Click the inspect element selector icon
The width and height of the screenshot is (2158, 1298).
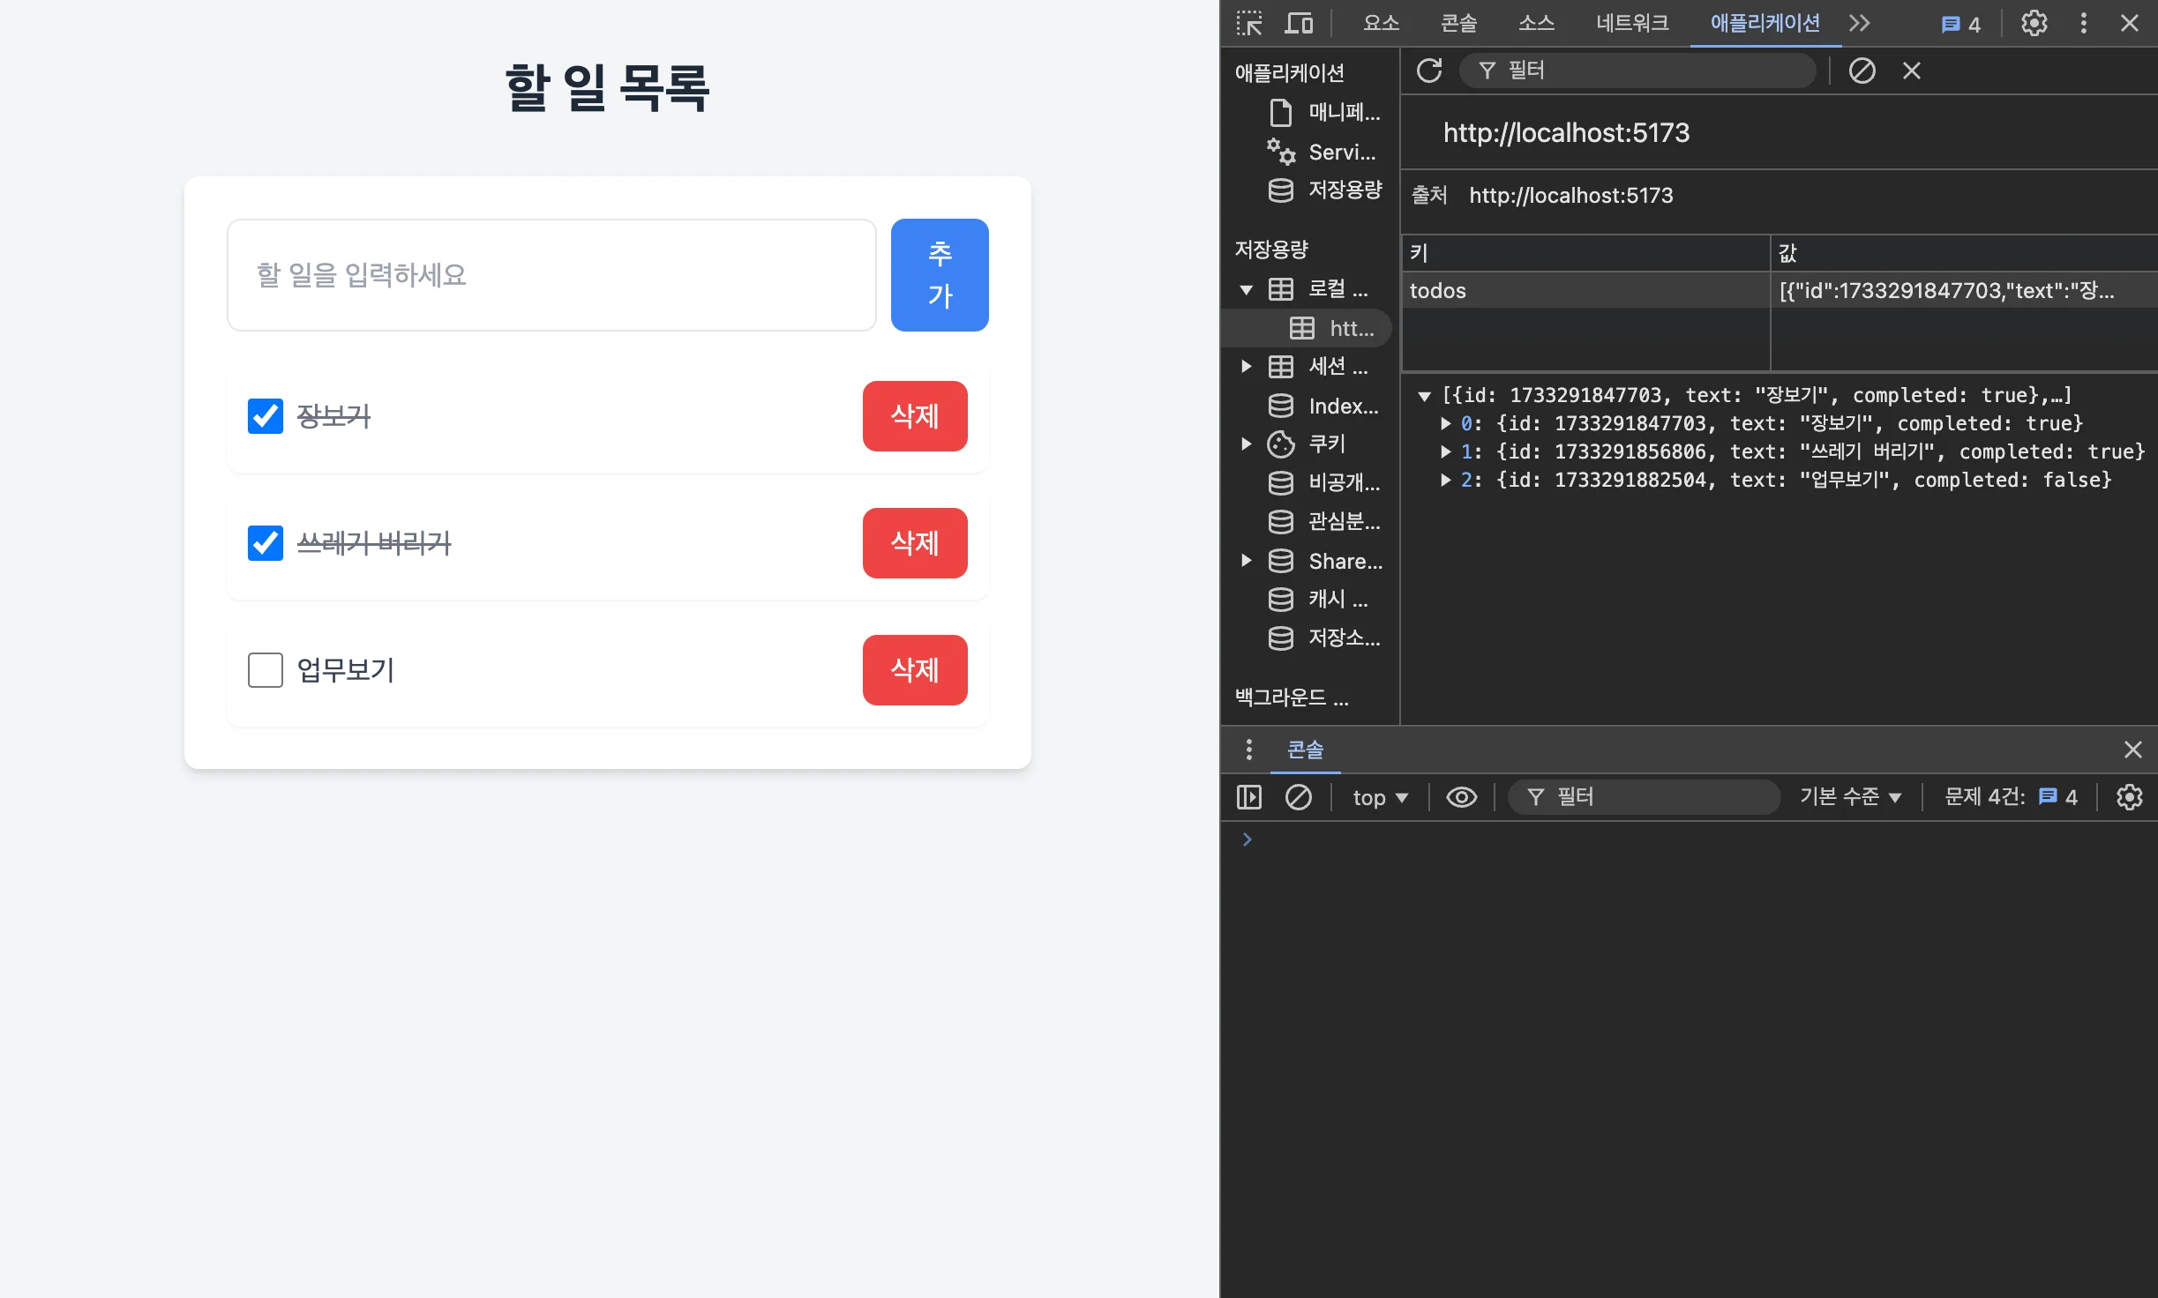(x=1249, y=23)
